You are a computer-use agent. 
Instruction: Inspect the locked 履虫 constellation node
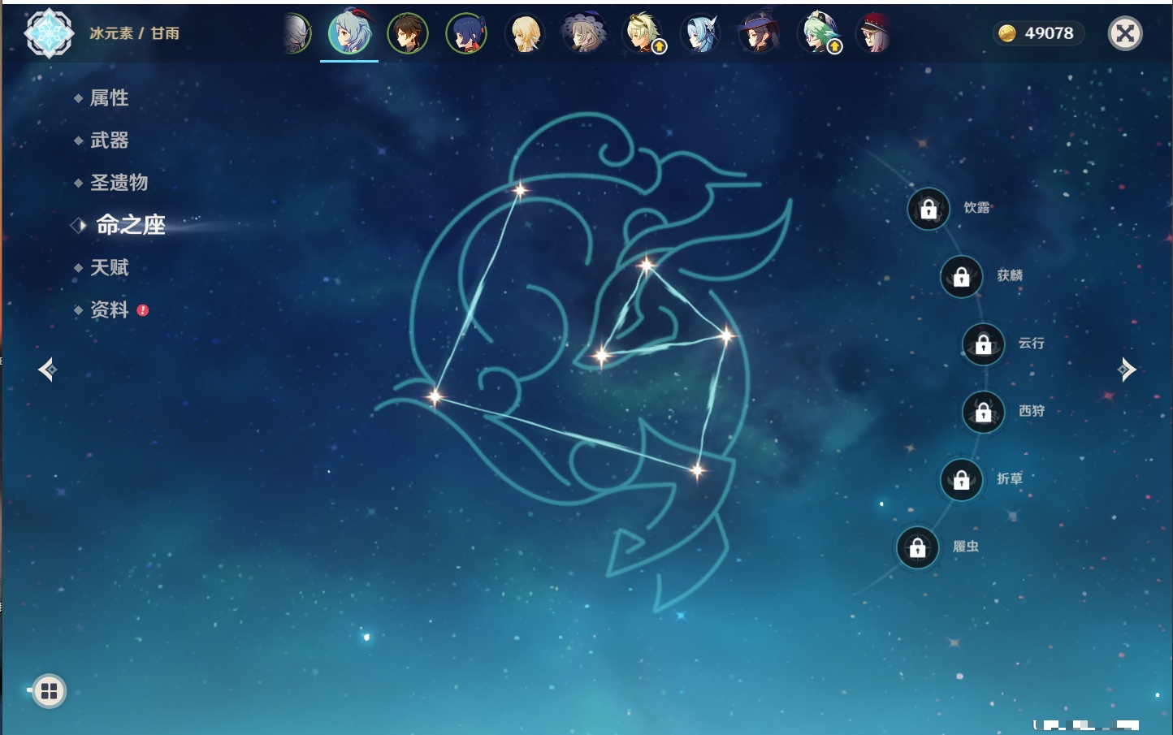(917, 548)
